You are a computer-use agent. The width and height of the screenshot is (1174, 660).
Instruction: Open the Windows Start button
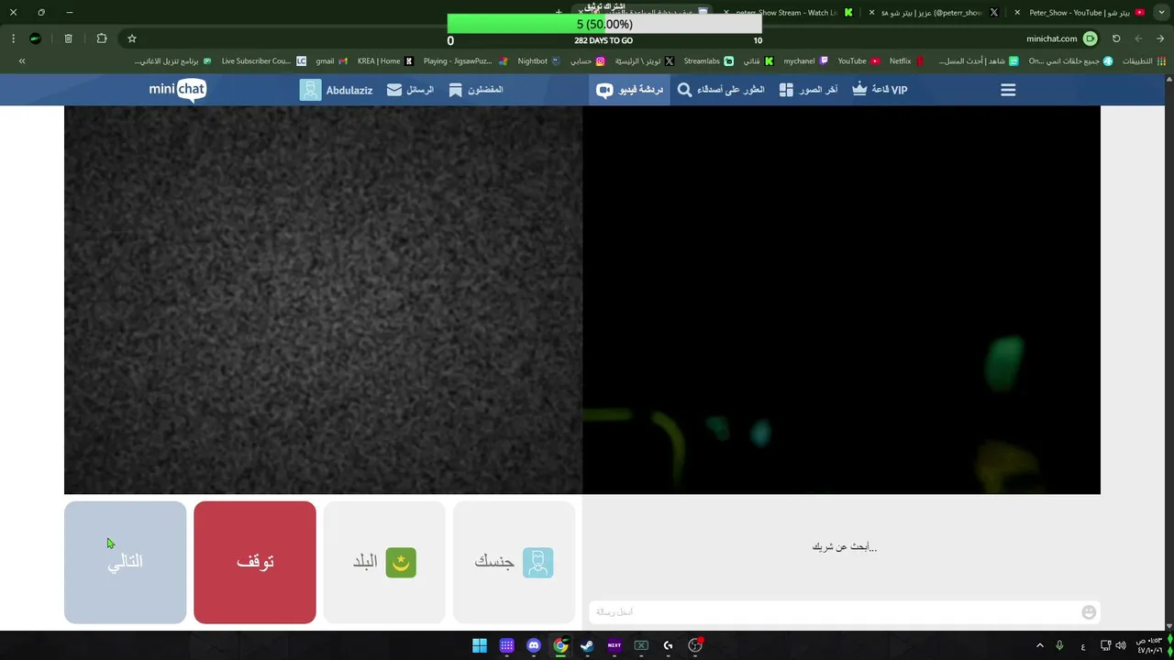pyautogui.click(x=480, y=645)
